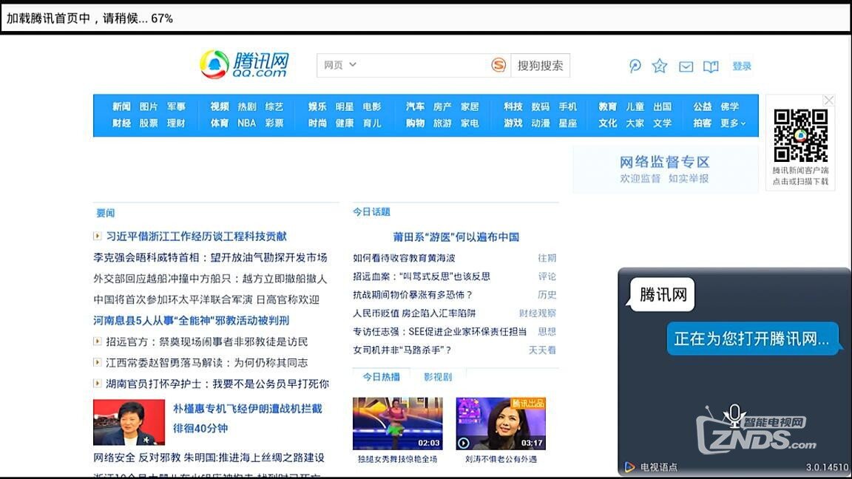This screenshot has height=479, width=852.
Task: Open 公益 in the navigation bar
Action: [x=702, y=106]
